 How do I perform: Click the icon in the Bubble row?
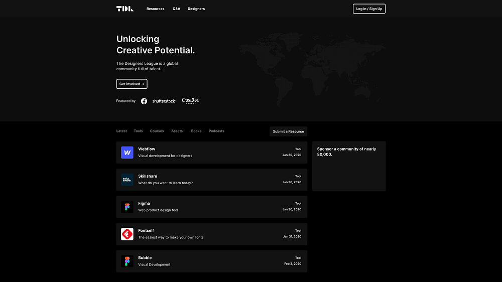click(127, 261)
